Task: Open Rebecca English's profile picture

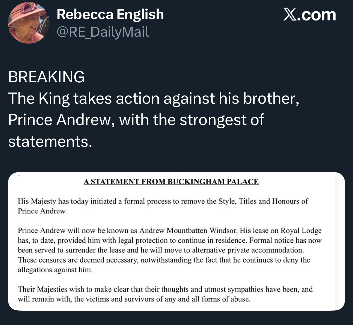Action: 28,23
